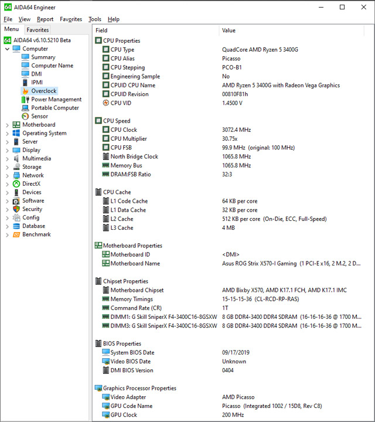Click the Memory Bus RAM icon
Viewport: 375px width, 422px height.
(105, 165)
